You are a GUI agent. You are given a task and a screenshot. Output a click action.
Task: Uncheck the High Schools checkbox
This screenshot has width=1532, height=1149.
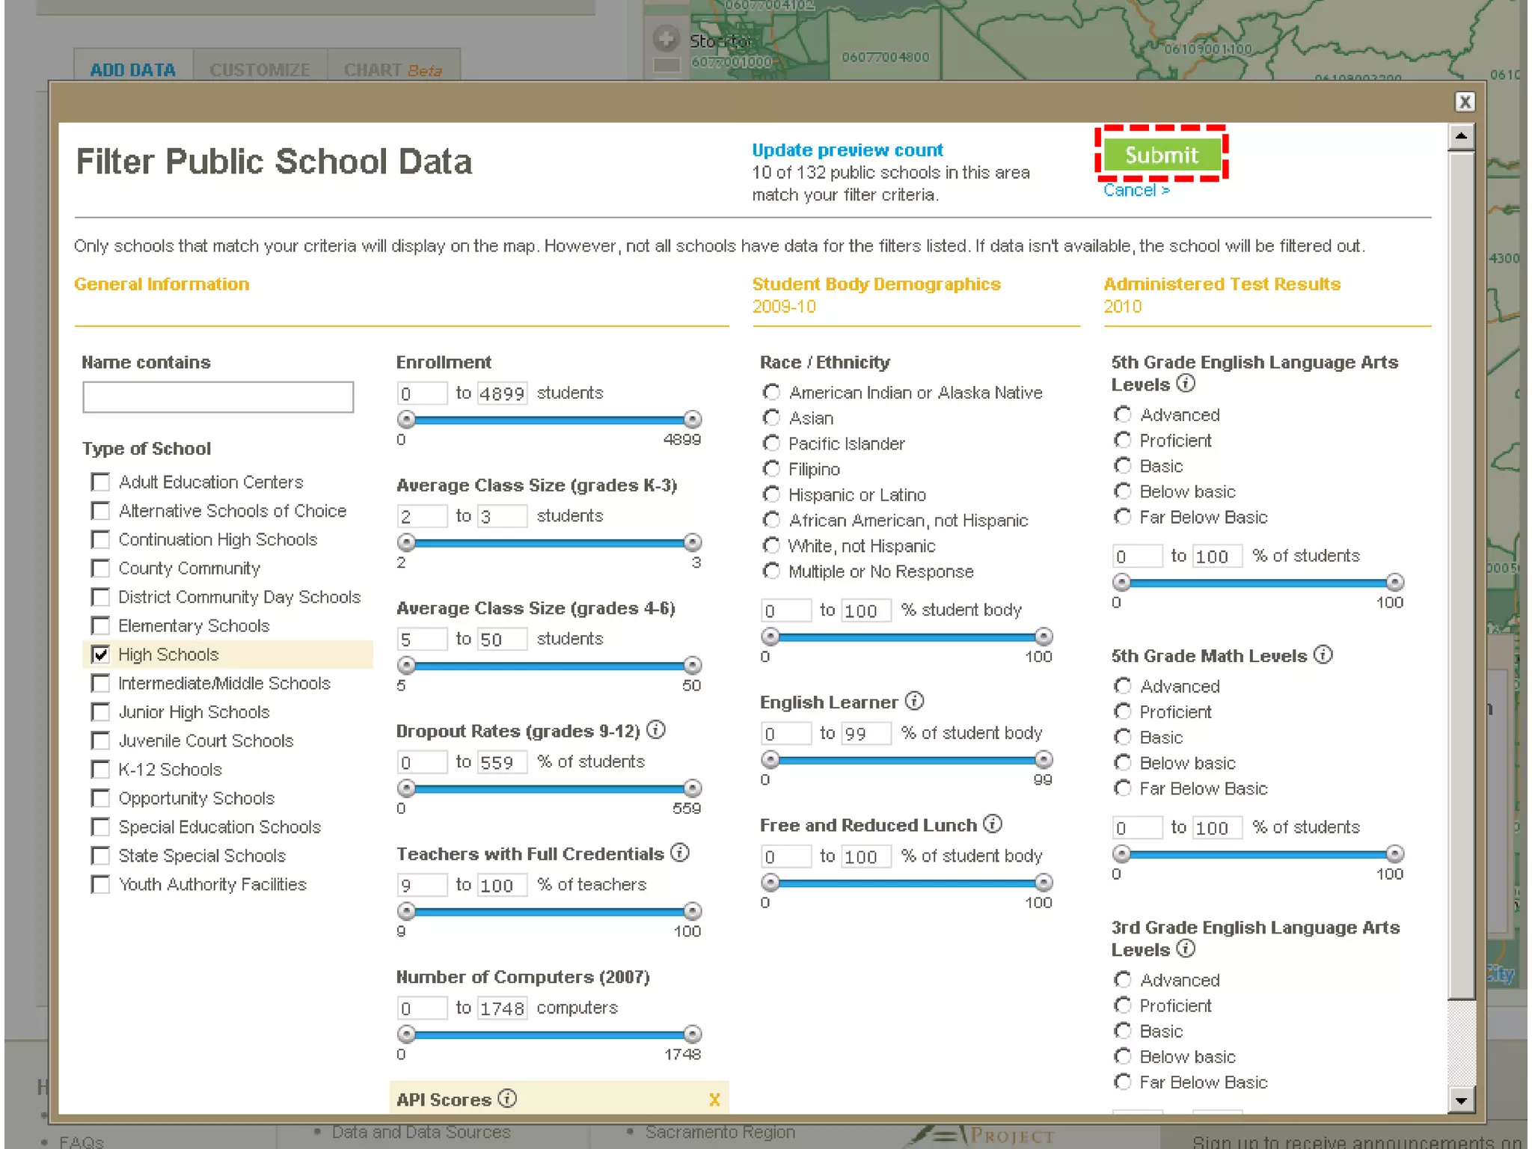point(100,655)
